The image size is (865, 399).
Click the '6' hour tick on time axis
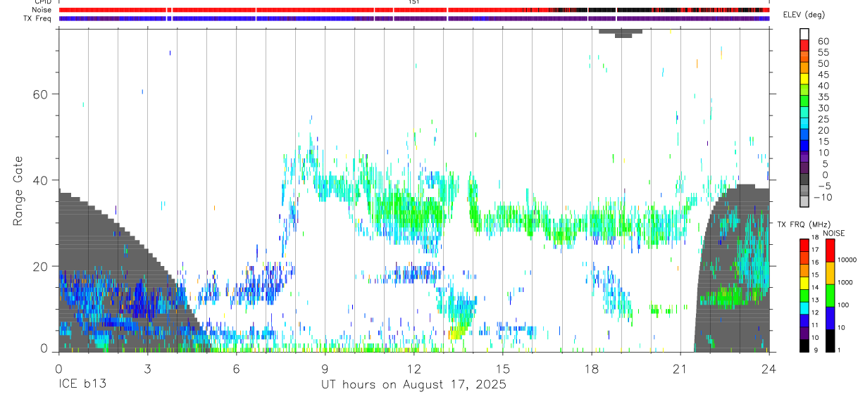click(x=236, y=369)
